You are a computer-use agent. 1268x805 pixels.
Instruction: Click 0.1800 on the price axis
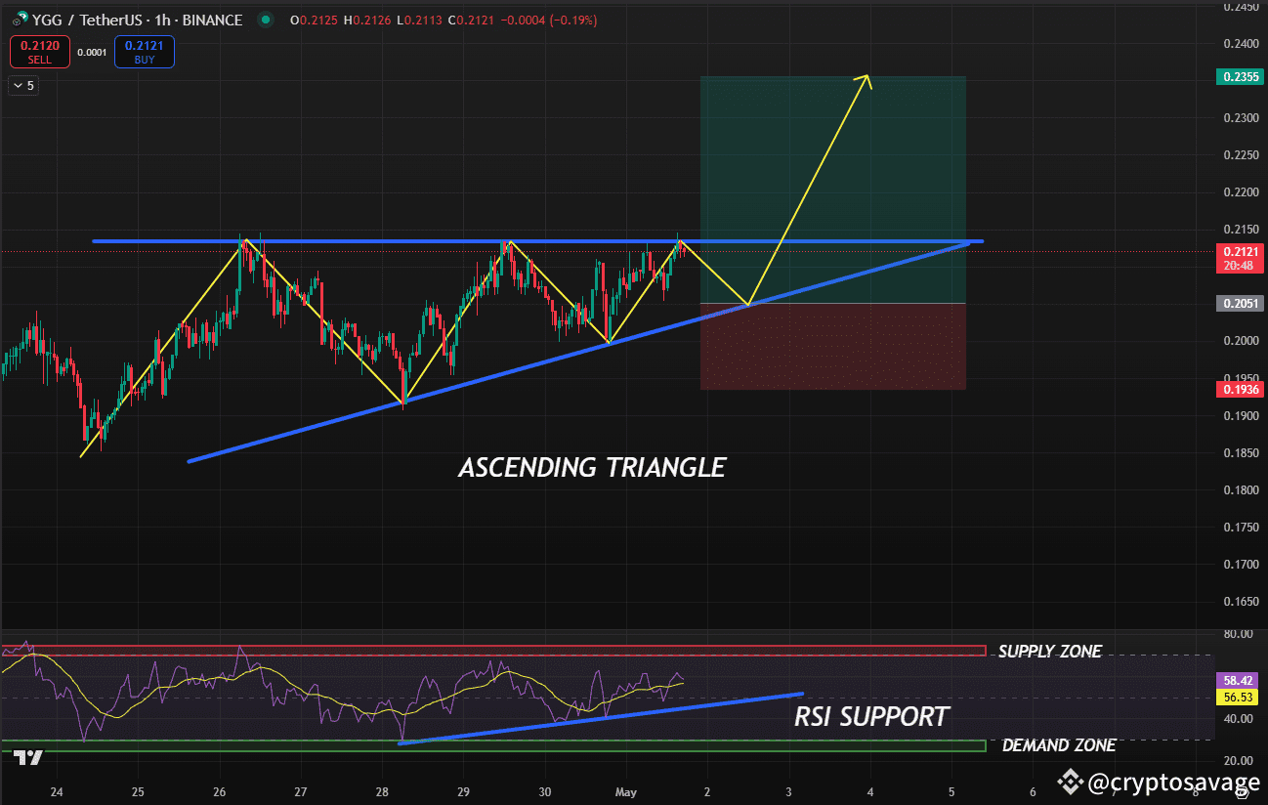(x=1239, y=490)
